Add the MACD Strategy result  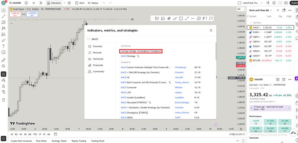[x=128, y=56]
